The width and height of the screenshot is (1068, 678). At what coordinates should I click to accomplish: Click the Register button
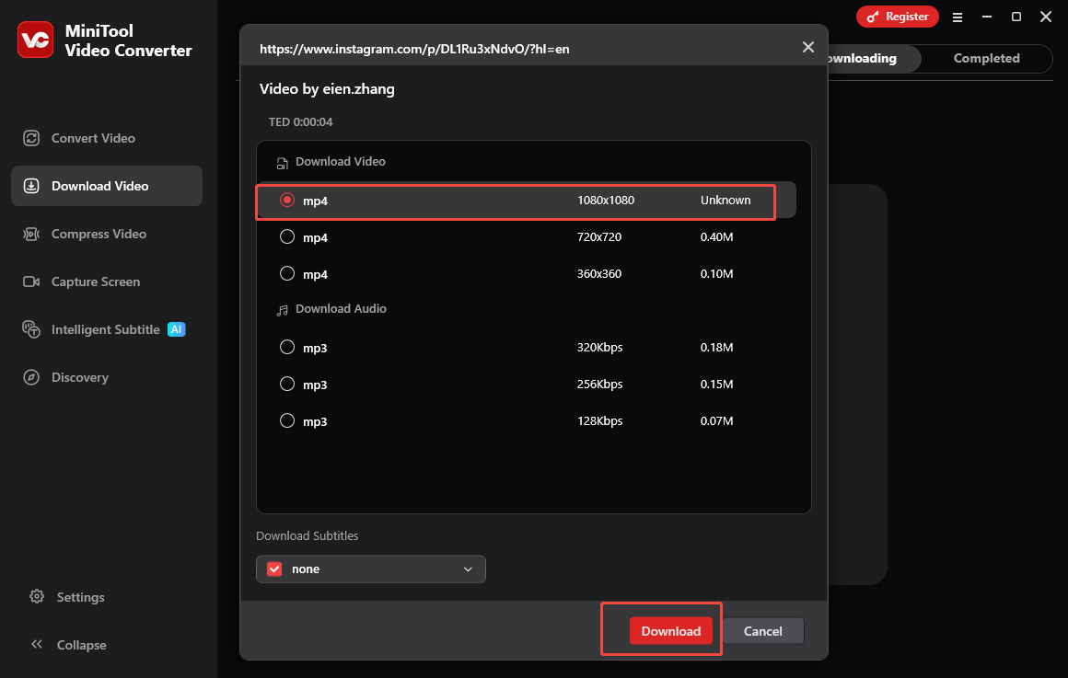(898, 17)
